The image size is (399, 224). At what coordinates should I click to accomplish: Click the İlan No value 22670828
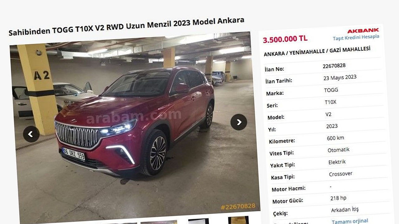point(334,66)
